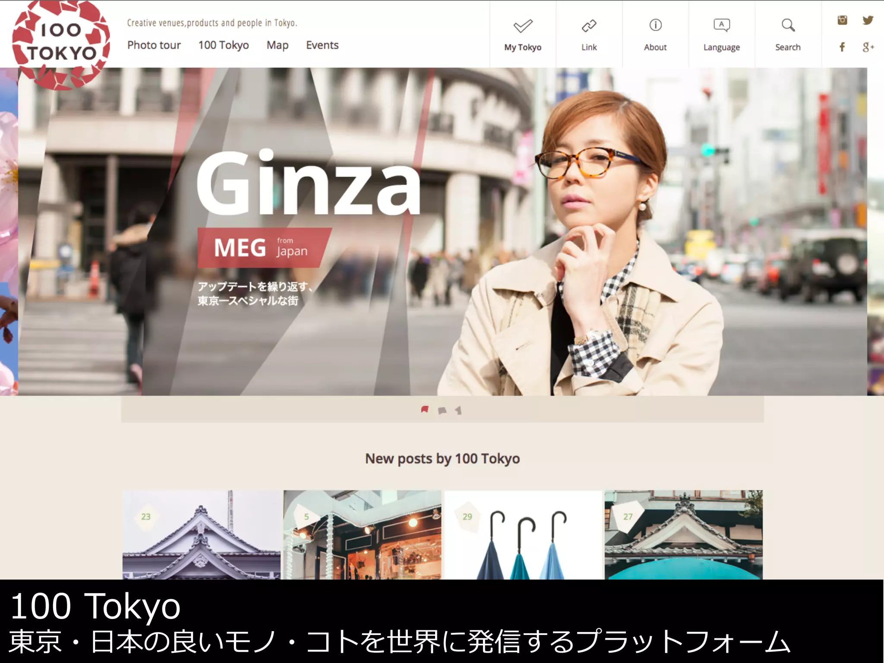The width and height of the screenshot is (884, 663).
Task: Show previous slide at left edge
Action: (9, 232)
